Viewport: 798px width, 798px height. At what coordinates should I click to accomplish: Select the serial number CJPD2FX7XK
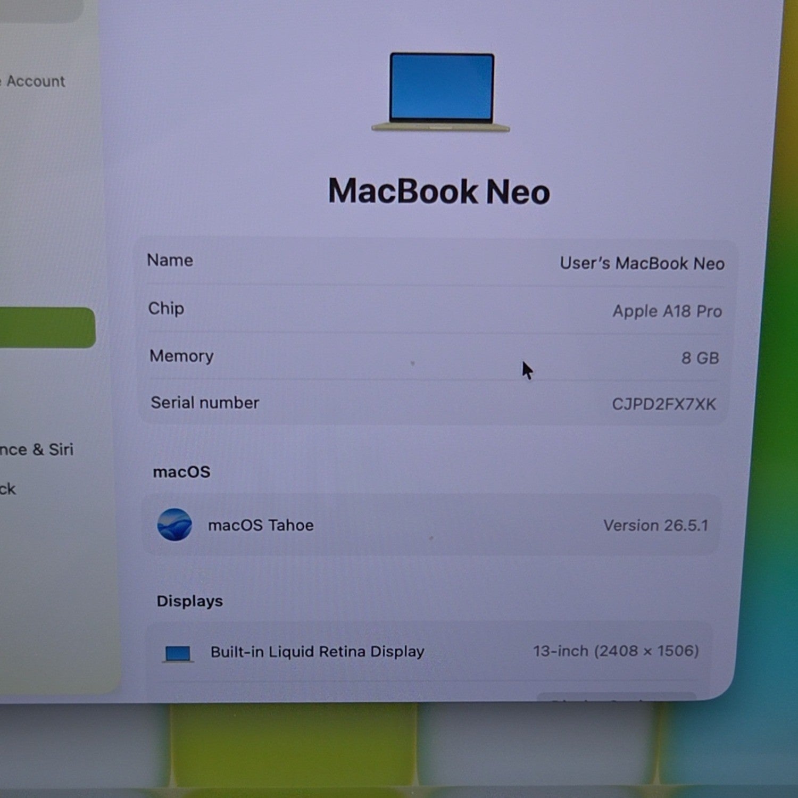(x=664, y=404)
